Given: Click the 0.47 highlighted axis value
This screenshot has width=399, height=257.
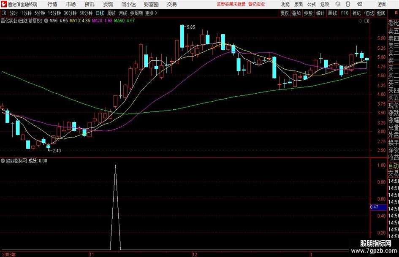Looking at the screenshot, I should point(378,207).
